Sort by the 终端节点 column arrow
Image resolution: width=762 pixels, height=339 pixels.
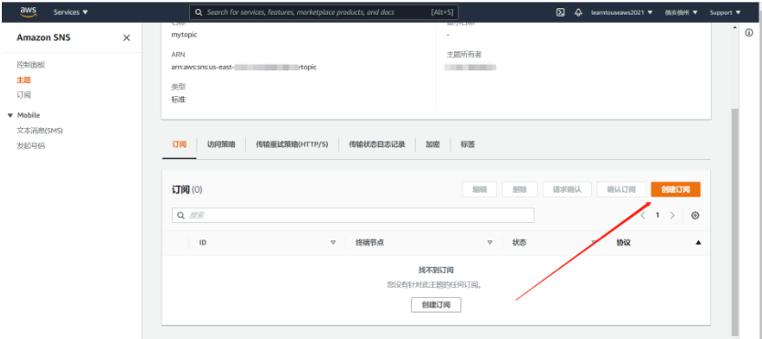[x=490, y=242]
